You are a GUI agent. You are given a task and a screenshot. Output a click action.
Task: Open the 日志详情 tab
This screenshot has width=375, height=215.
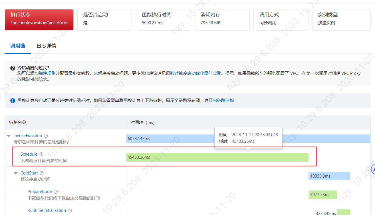(x=46, y=46)
